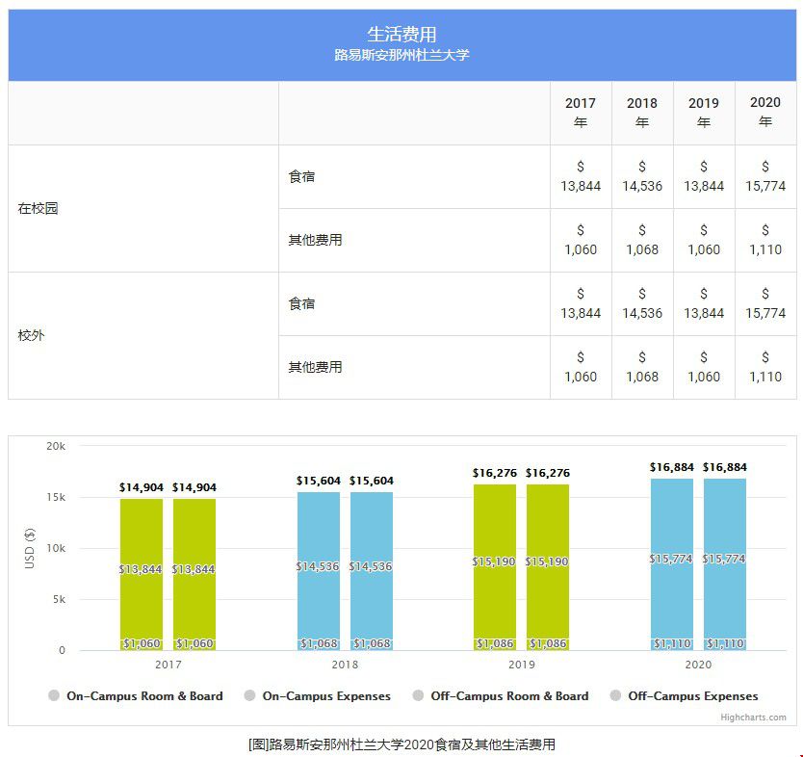Viewport: 803px width, 757px height.
Task: Click 在校园 其他费用 2019 cell $1,060
Action: tap(704, 240)
